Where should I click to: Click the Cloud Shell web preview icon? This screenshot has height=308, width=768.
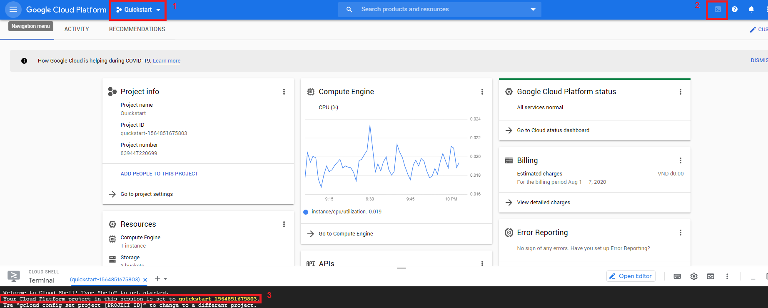(711, 276)
